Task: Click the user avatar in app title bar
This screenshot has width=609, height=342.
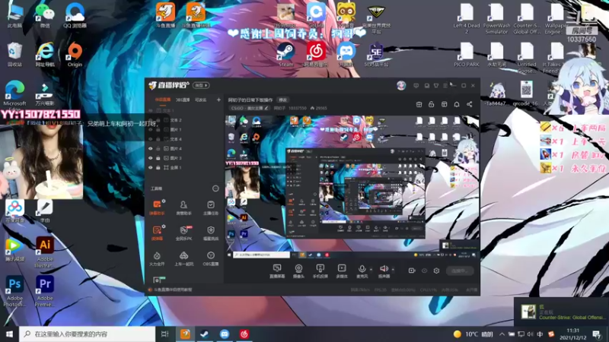Action: pos(401,85)
